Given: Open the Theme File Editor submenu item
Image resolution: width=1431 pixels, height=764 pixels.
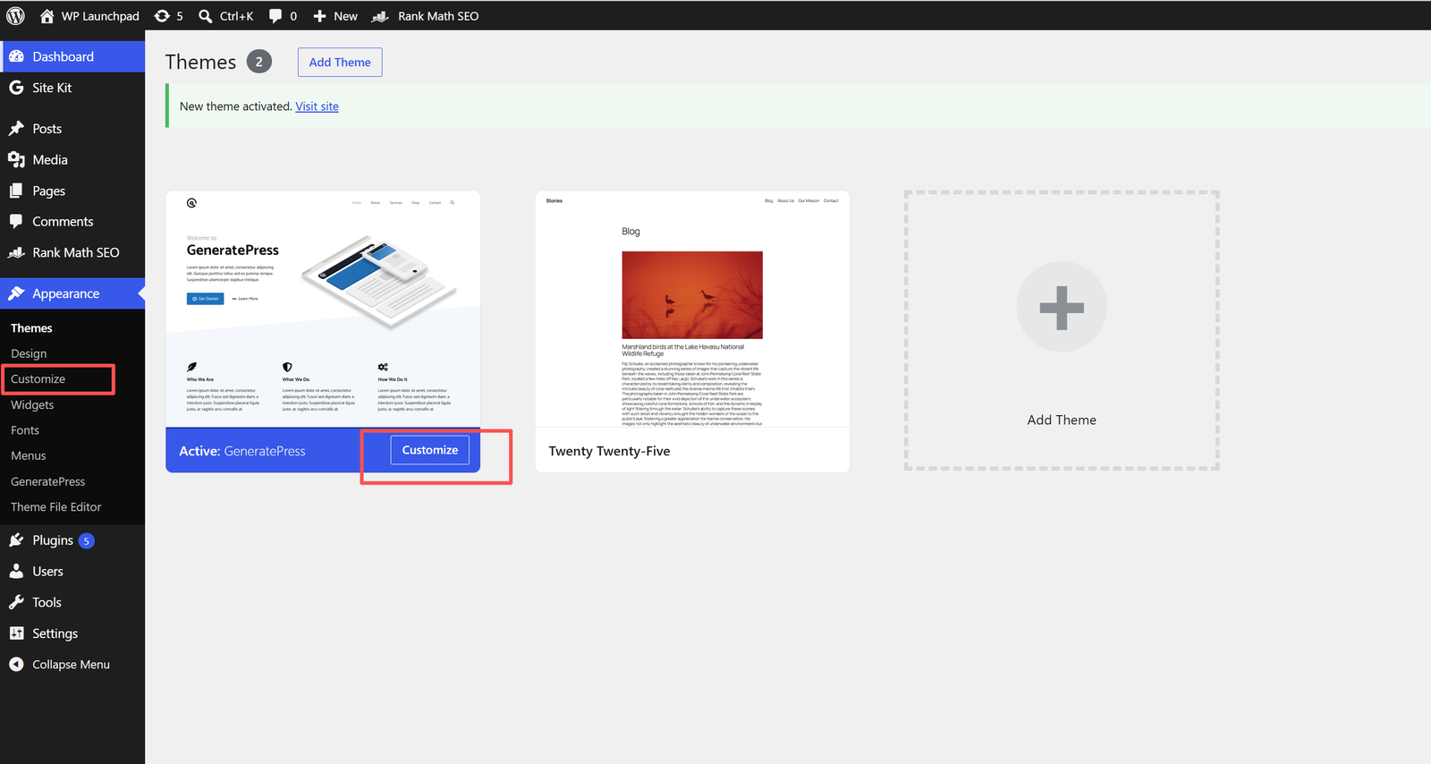Looking at the screenshot, I should point(56,507).
